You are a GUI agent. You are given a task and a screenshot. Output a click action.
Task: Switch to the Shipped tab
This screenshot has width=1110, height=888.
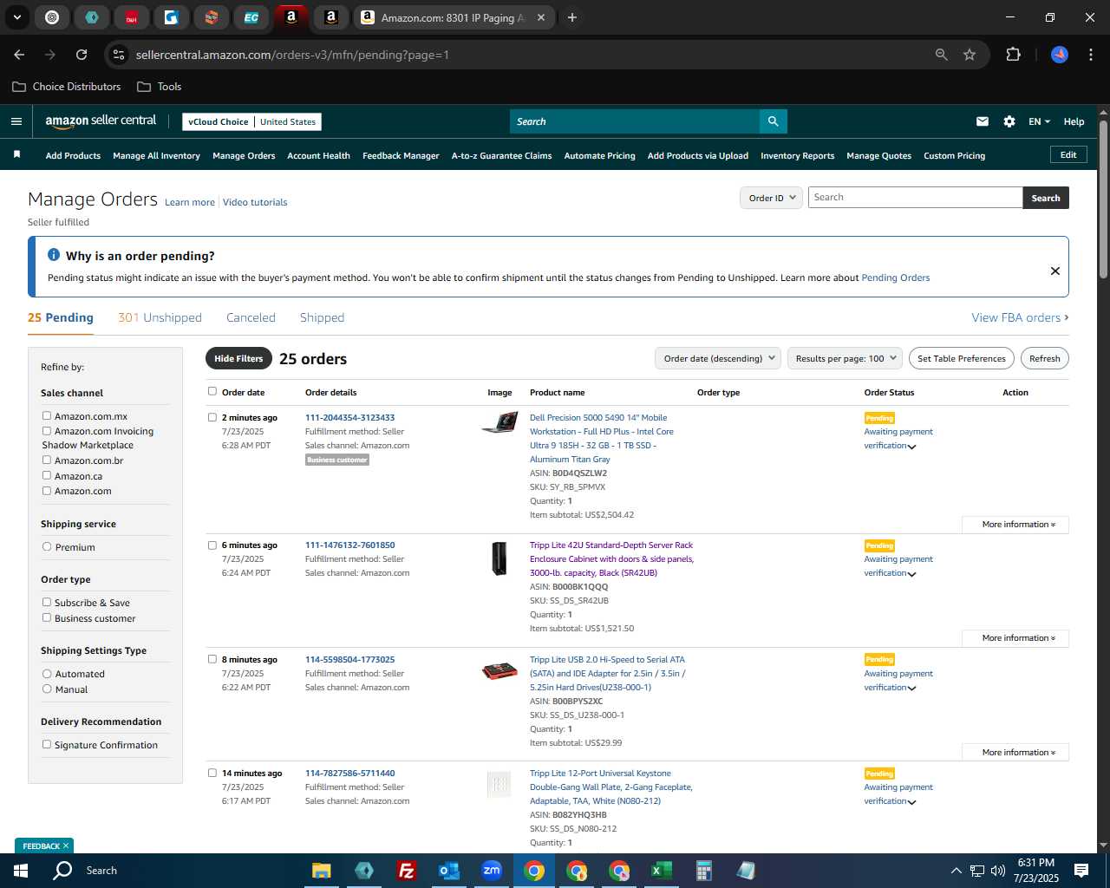[x=322, y=317]
